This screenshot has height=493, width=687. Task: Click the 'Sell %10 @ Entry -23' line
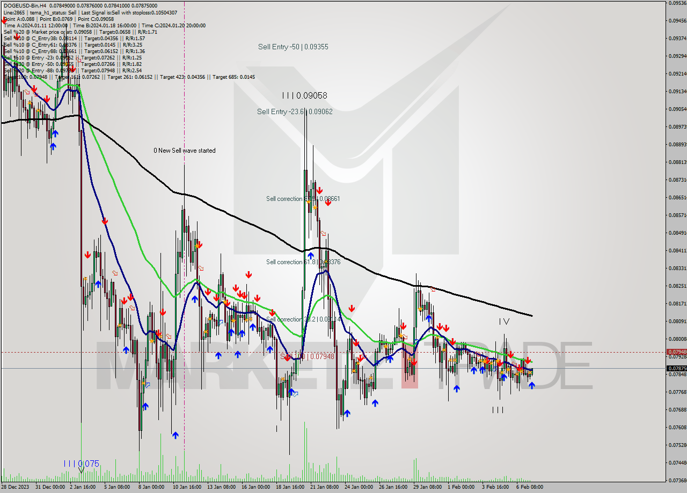tap(72, 57)
